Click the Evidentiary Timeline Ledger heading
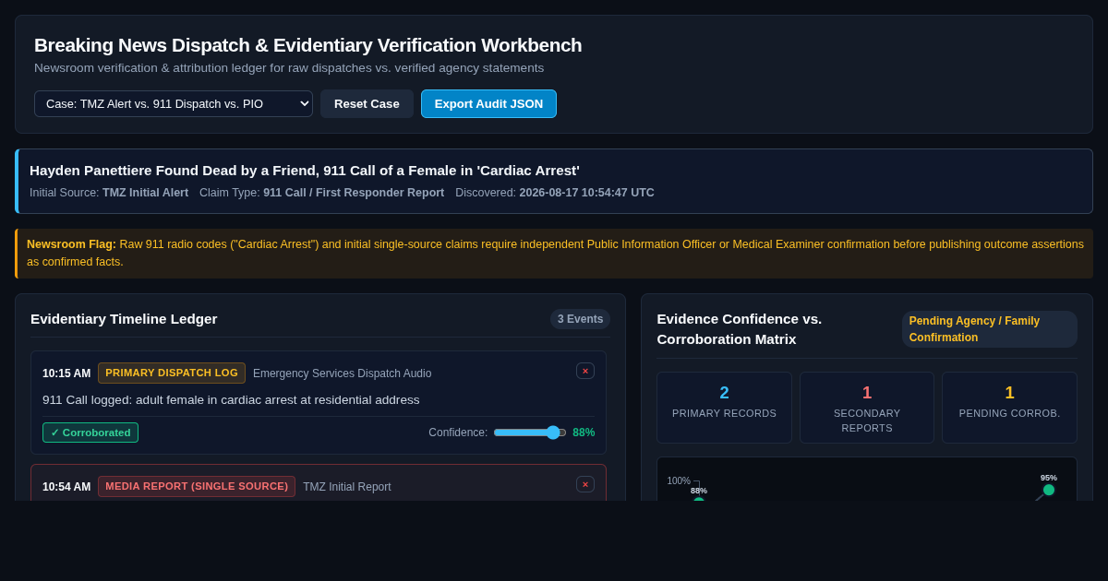Viewport: 1108px width, 581px height. click(x=124, y=319)
